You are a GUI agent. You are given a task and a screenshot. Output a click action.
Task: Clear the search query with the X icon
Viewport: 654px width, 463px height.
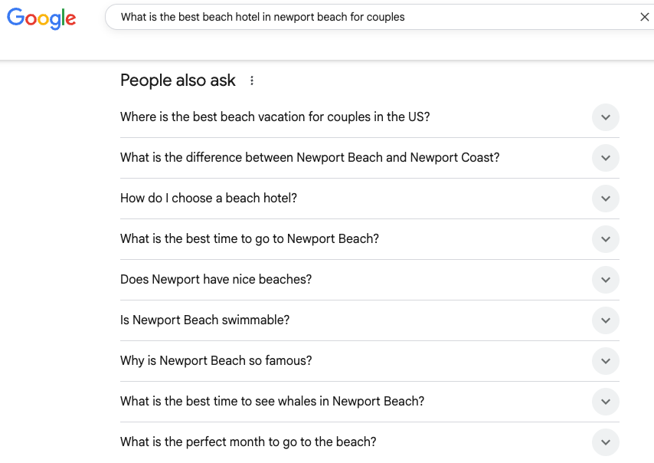pyautogui.click(x=644, y=17)
